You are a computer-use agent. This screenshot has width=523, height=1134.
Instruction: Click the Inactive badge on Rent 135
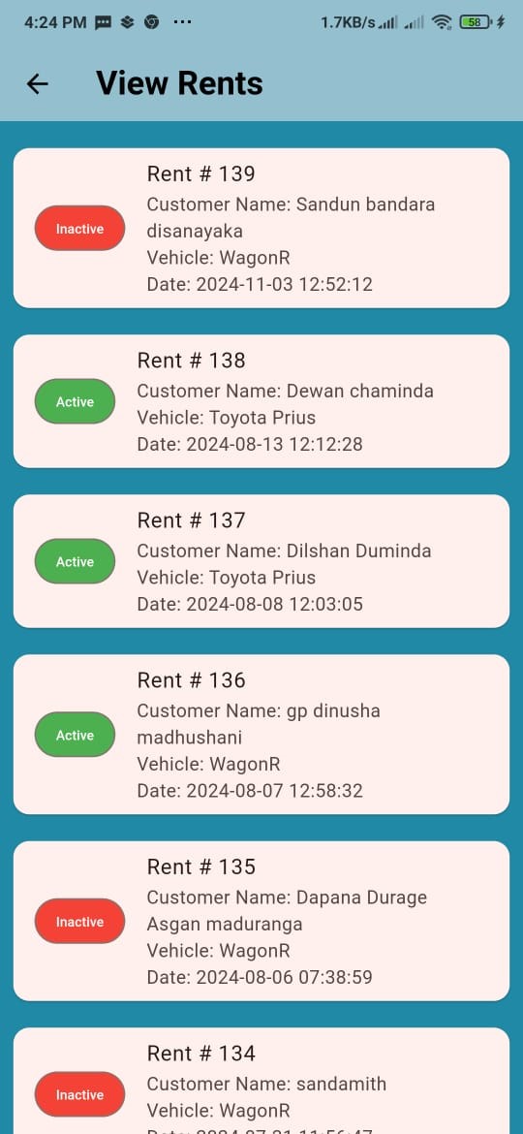click(x=79, y=922)
